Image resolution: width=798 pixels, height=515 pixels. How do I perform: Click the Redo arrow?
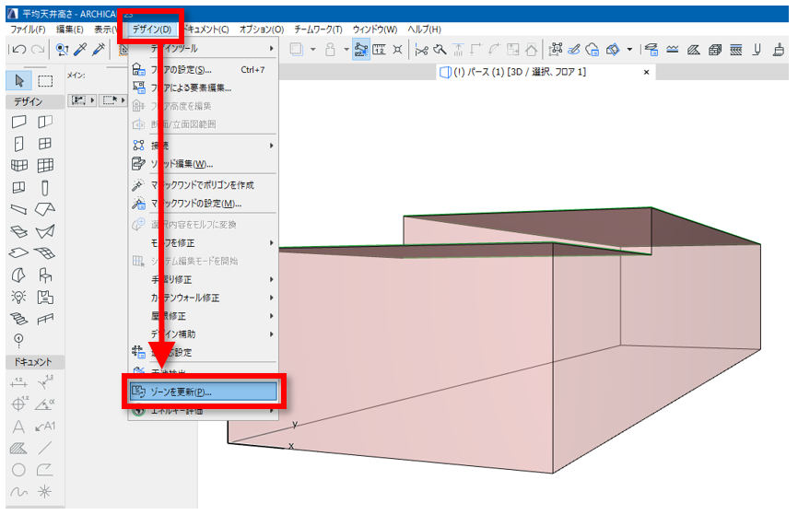(x=38, y=50)
